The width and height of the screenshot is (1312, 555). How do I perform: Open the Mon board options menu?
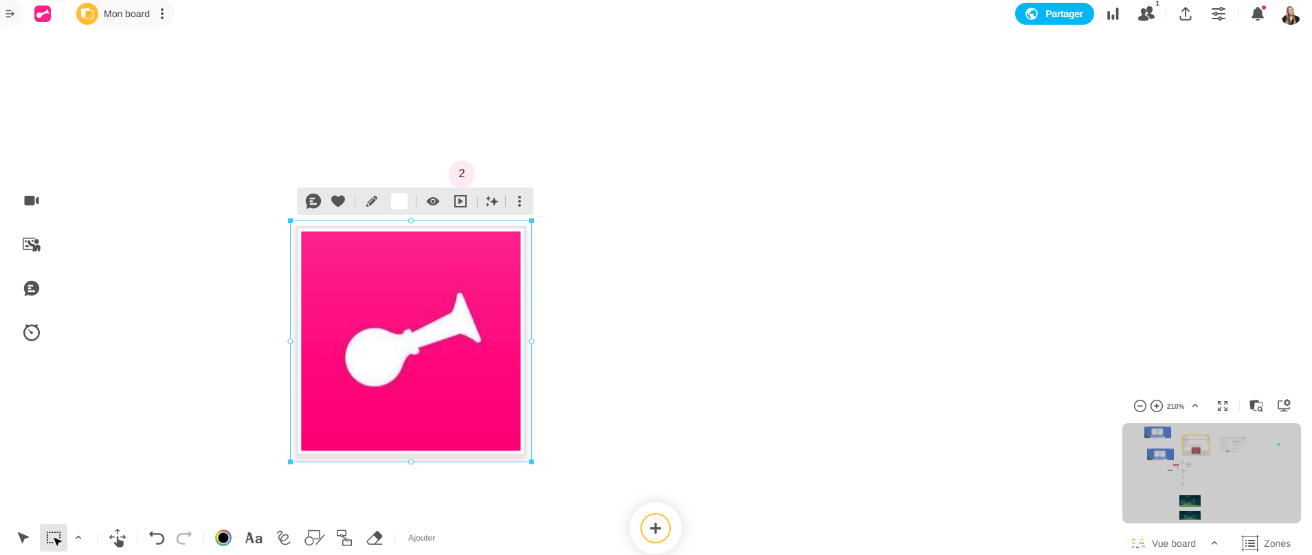tap(162, 14)
